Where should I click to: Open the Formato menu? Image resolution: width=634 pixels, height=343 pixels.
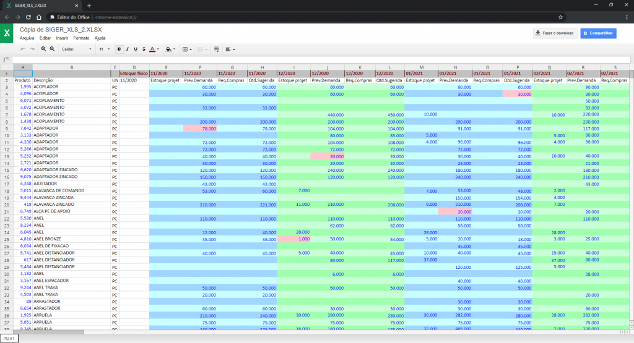[81, 38]
